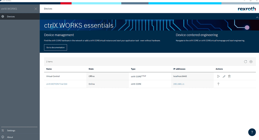Close the ctrlX WORKS sidebar panel
The width and height of the screenshot is (259, 140).
36,9
